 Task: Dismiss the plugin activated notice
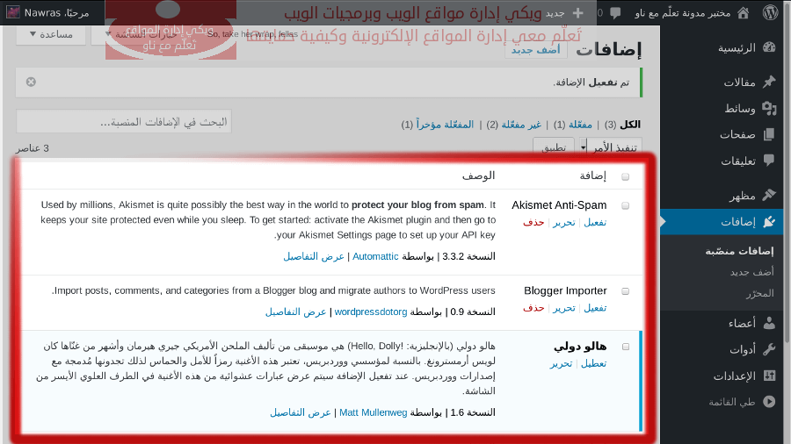[31, 82]
